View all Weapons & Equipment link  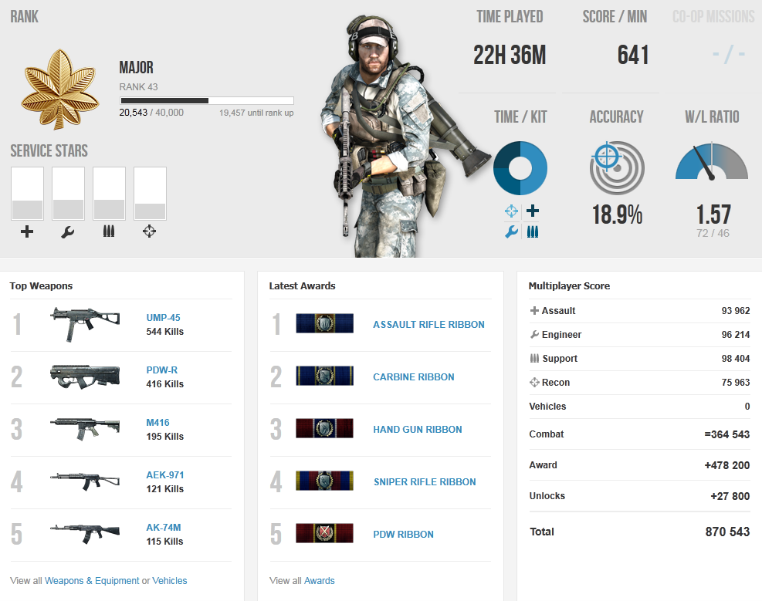click(92, 581)
